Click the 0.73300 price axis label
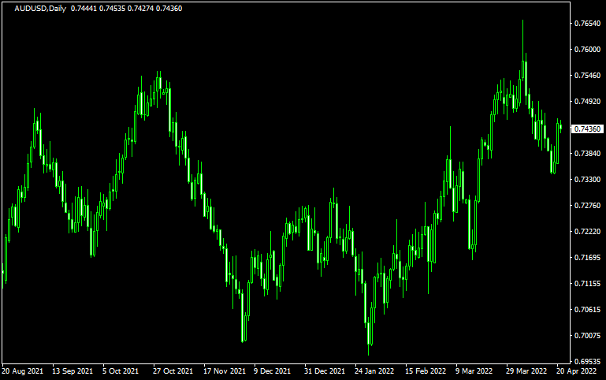The height and width of the screenshot is (380, 606). (587, 180)
